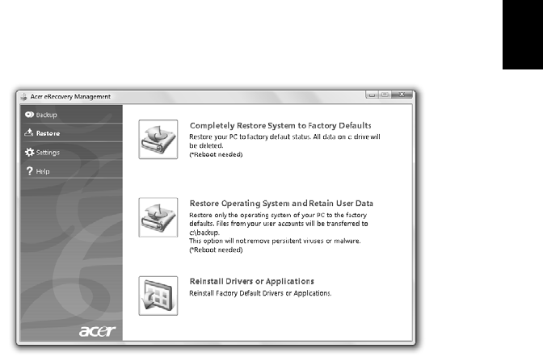The width and height of the screenshot is (543, 361).
Task: Click the persistent viruses or malware note
Action: click(x=275, y=241)
